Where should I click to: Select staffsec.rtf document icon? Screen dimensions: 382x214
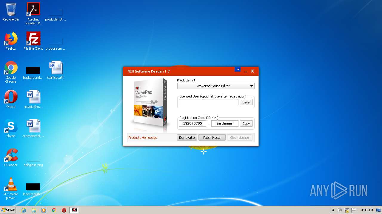click(56, 70)
